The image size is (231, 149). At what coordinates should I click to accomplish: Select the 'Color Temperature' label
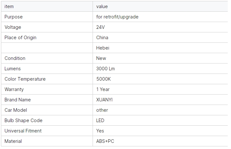[25, 79]
